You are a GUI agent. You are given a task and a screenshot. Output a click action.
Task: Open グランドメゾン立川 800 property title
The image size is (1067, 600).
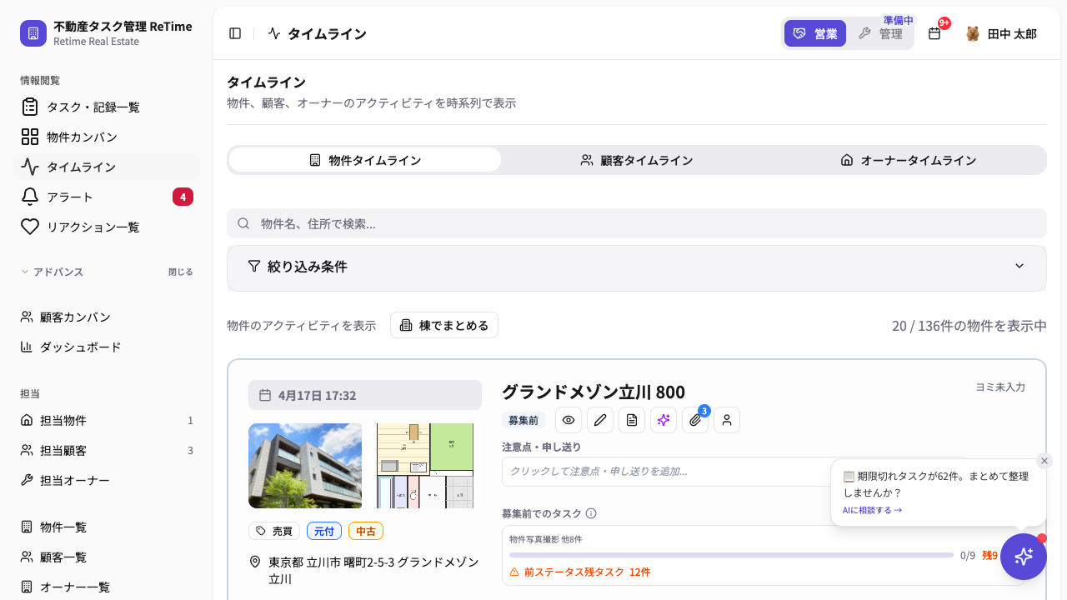click(594, 392)
